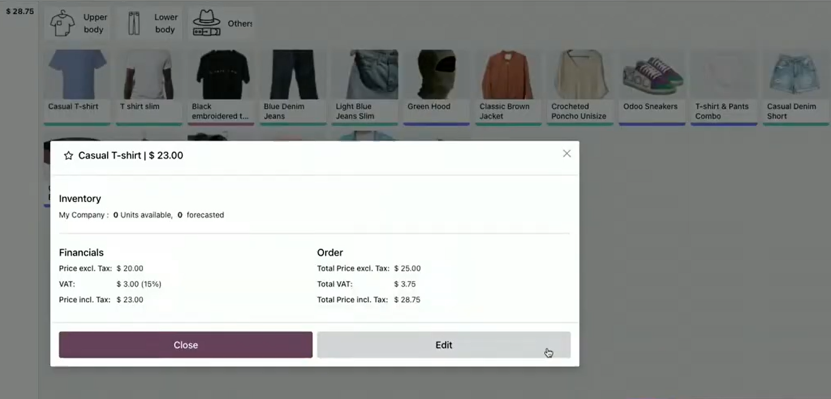
Task: Pick Classic Brown Jacket product
Action: 509,87
